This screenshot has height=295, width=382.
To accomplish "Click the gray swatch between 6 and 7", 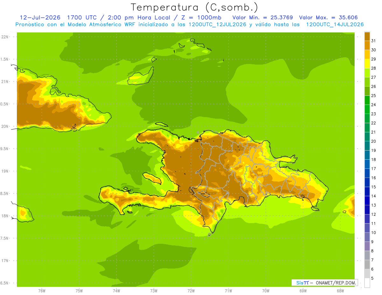I will click(367, 264).
